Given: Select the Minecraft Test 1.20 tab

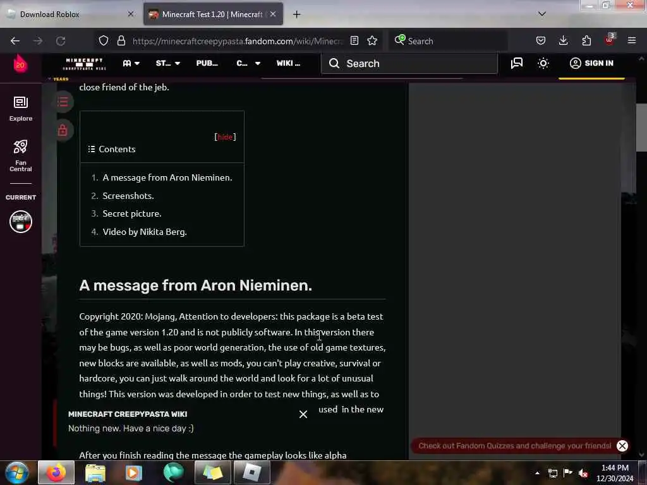Looking at the screenshot, I should [x=213, y=14].
